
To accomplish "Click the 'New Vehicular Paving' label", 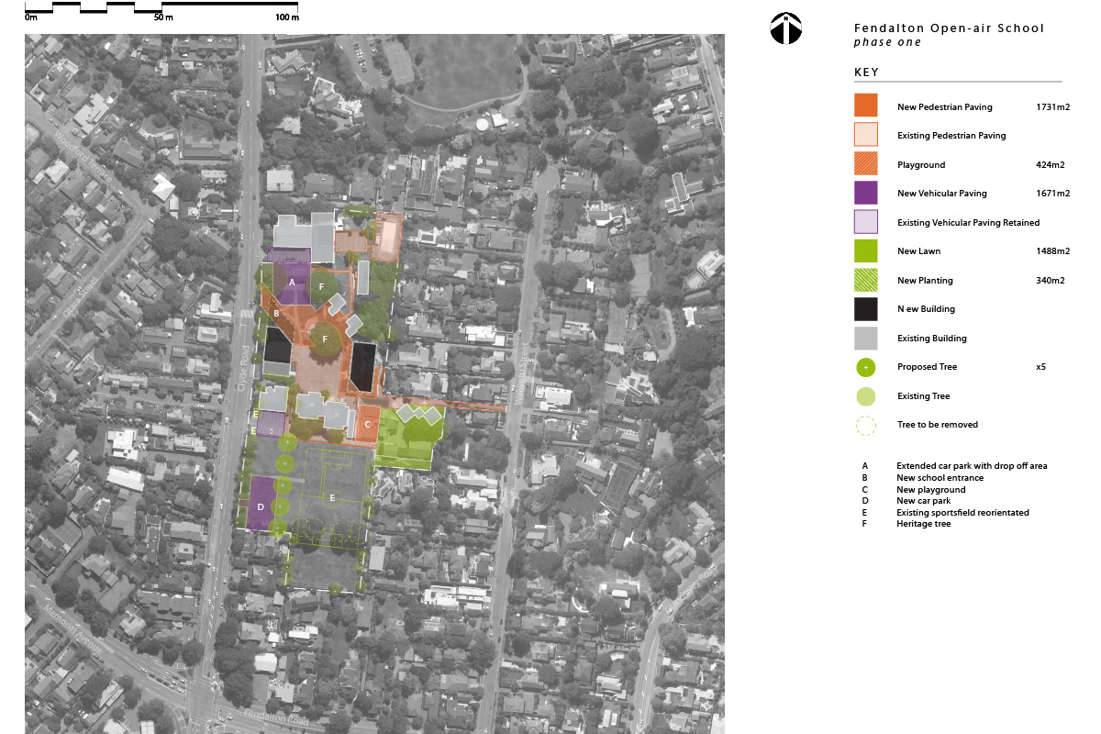I will [941, 194].
